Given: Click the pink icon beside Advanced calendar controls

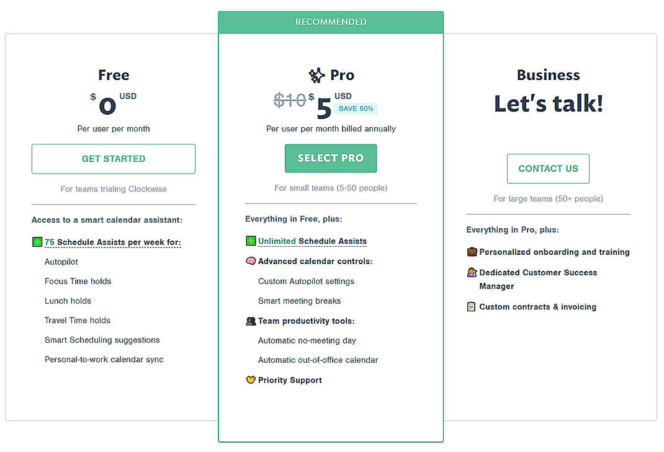Looking at the screenshot, I should (x=251, y=260).
